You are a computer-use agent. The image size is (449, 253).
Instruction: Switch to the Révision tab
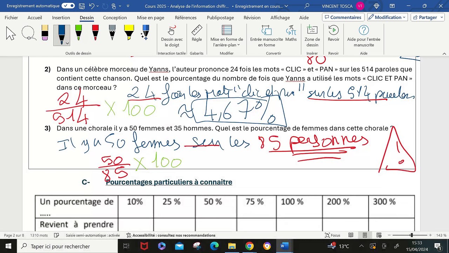point(252,18)
